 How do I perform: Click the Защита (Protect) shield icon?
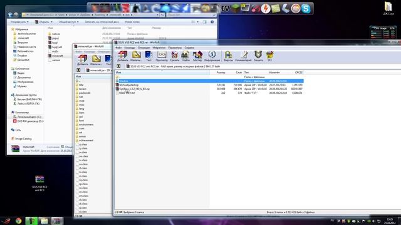click(258, 56)
